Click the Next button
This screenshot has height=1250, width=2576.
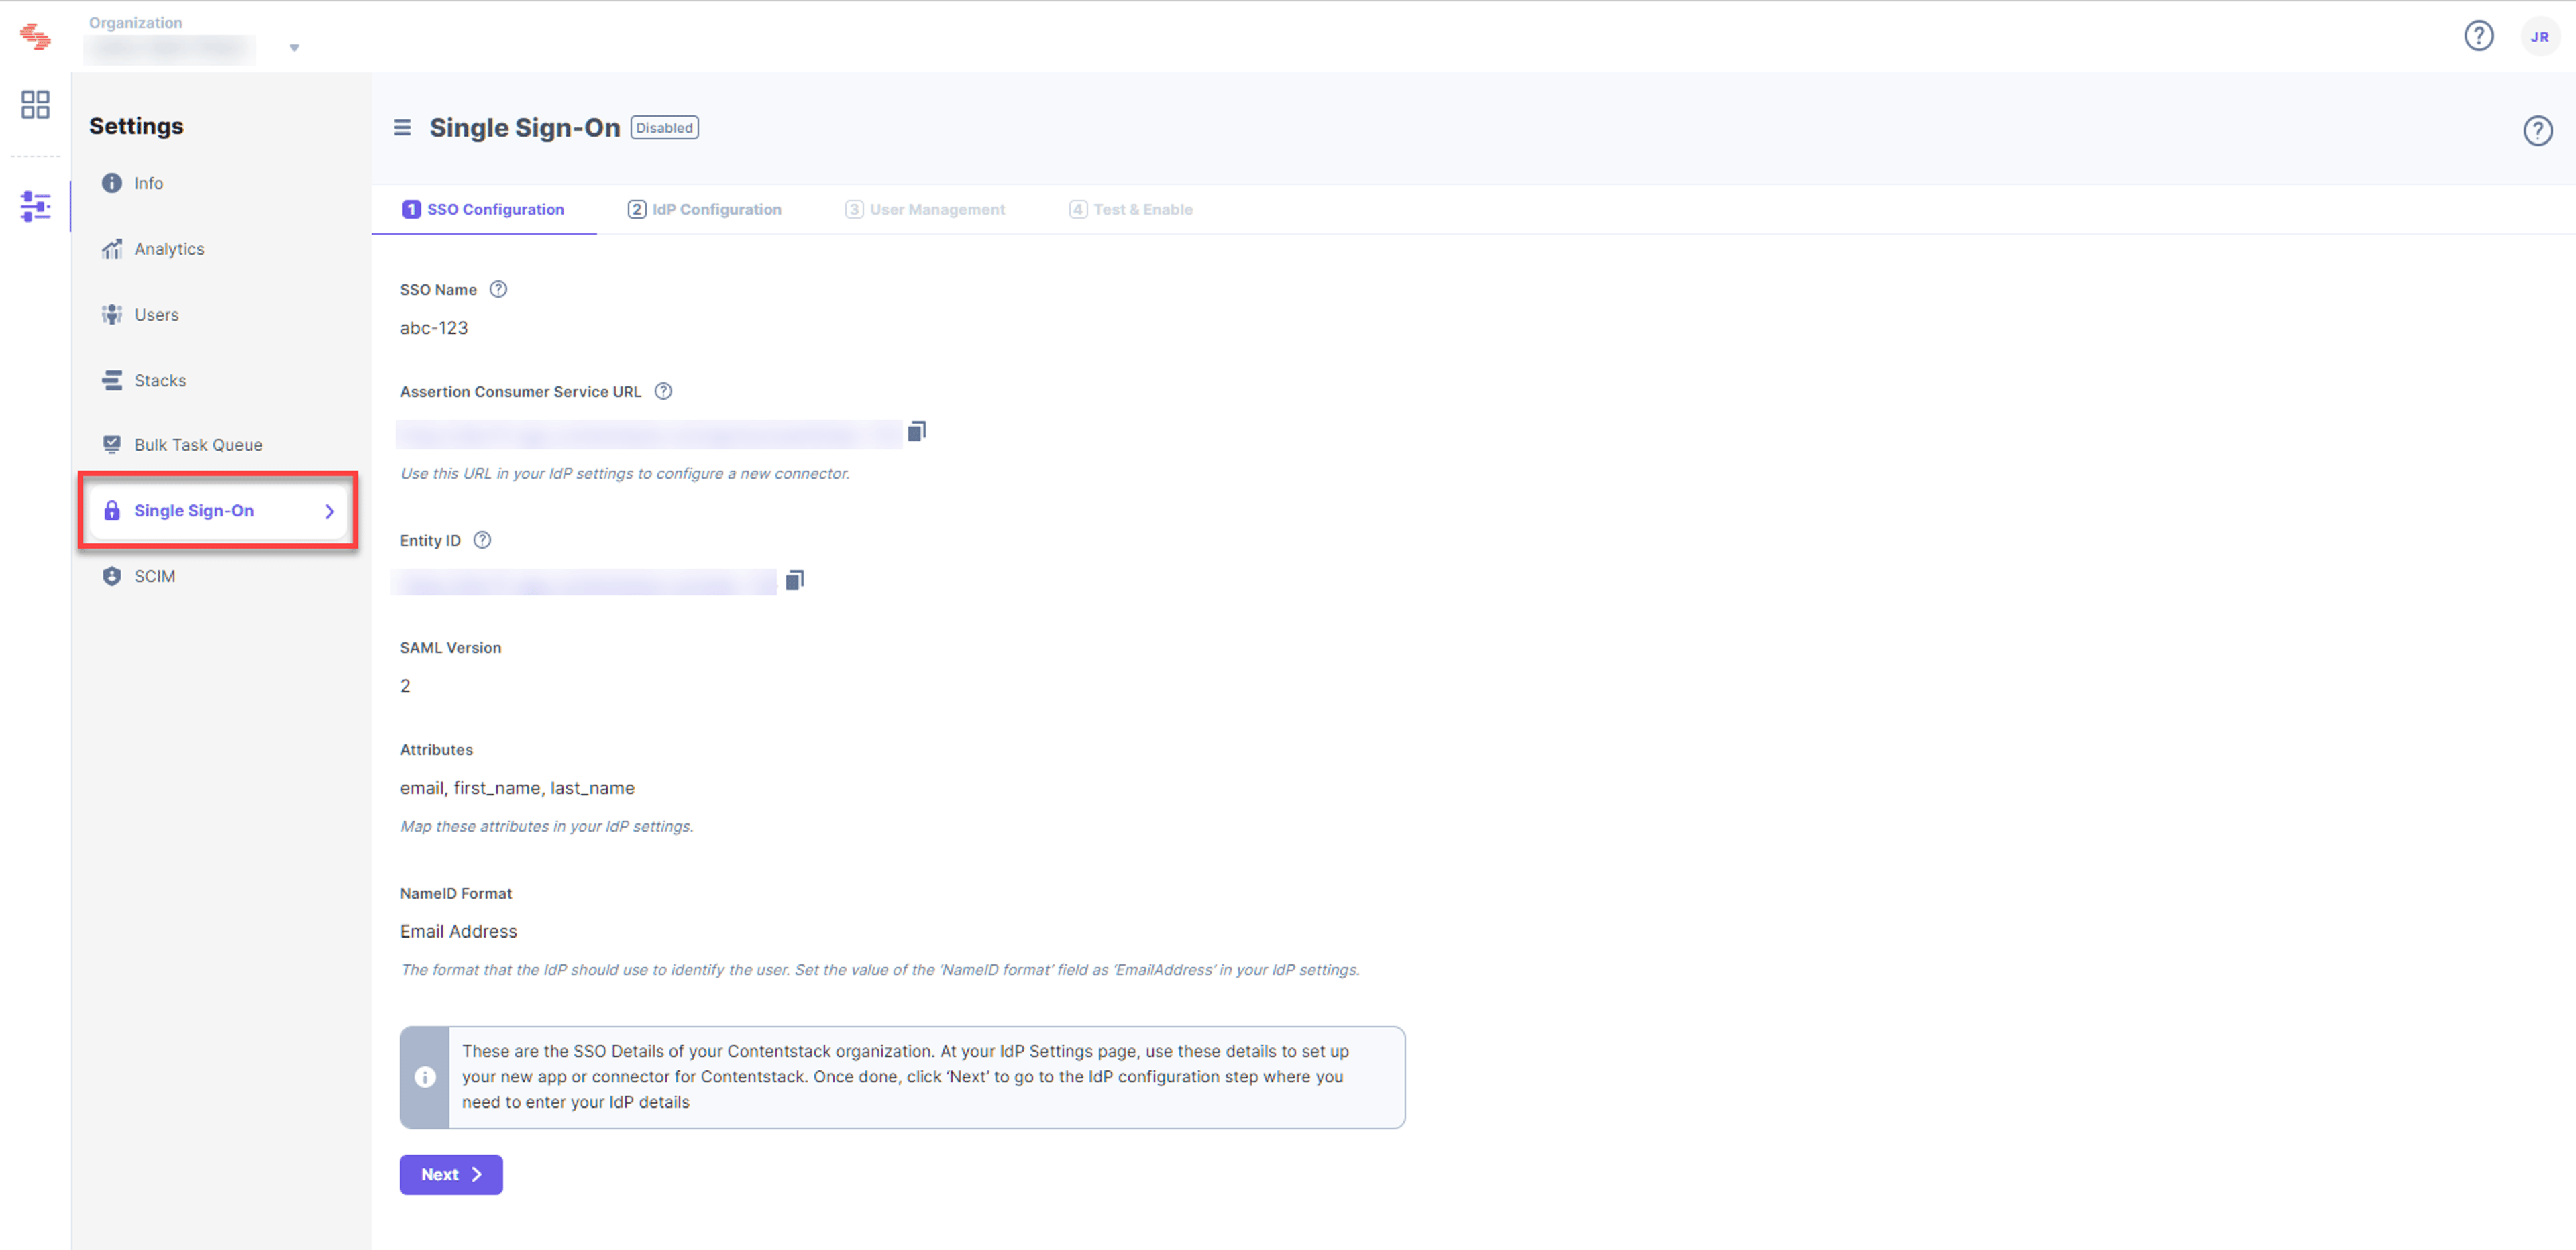coord(451,1174)
